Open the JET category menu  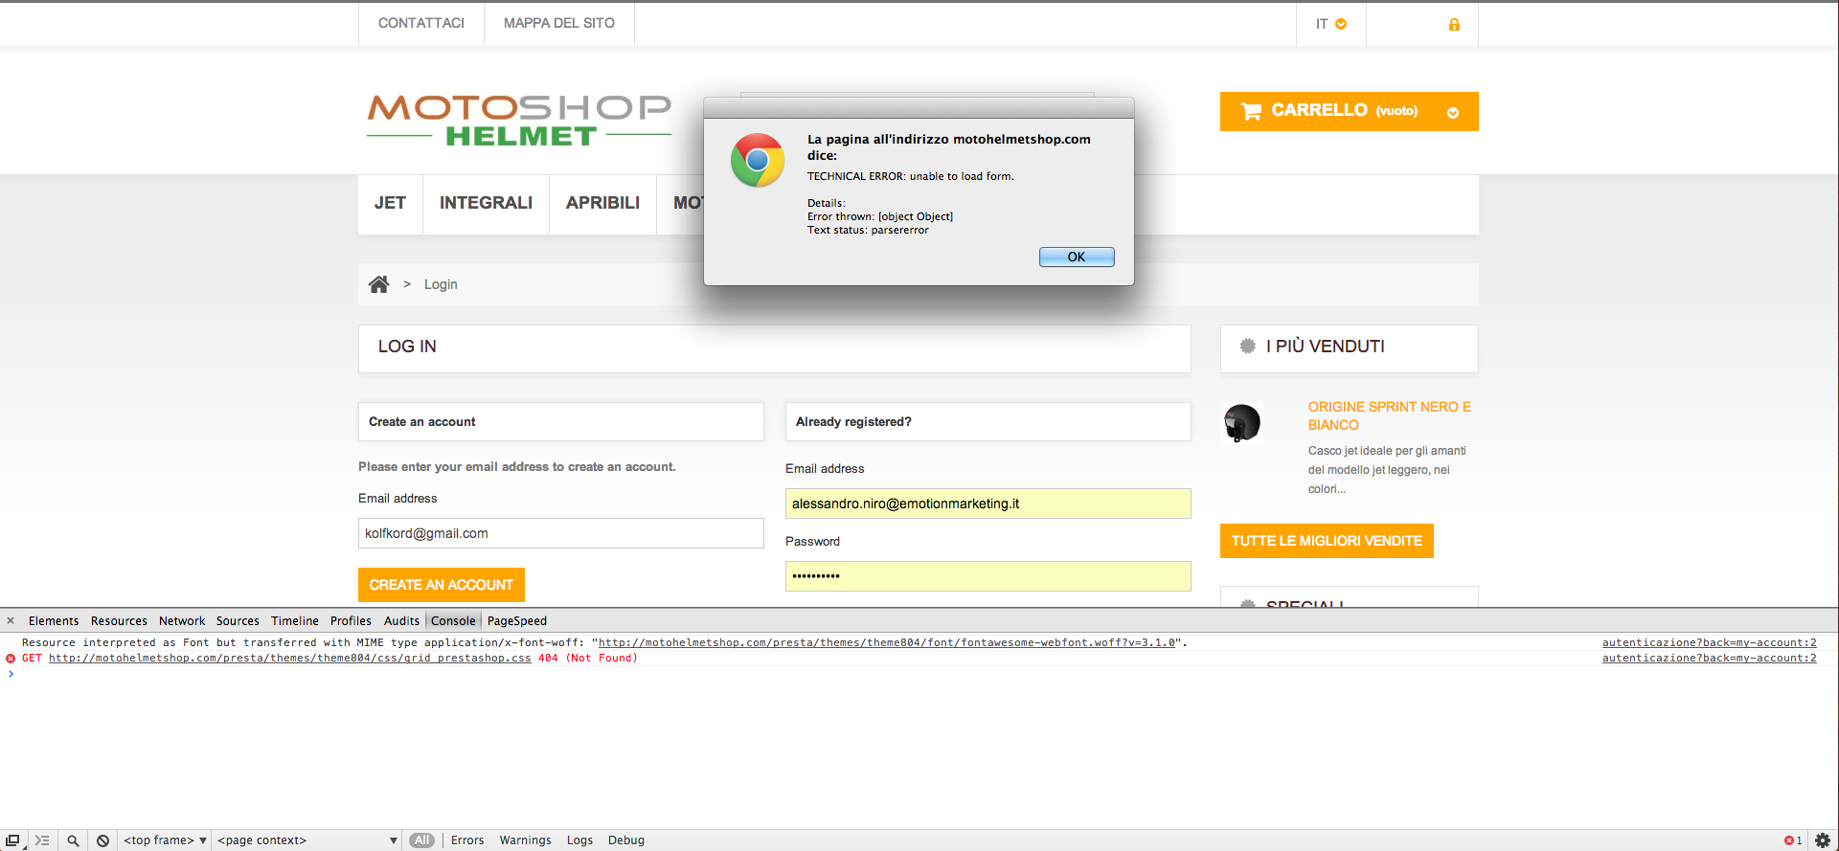390,203
